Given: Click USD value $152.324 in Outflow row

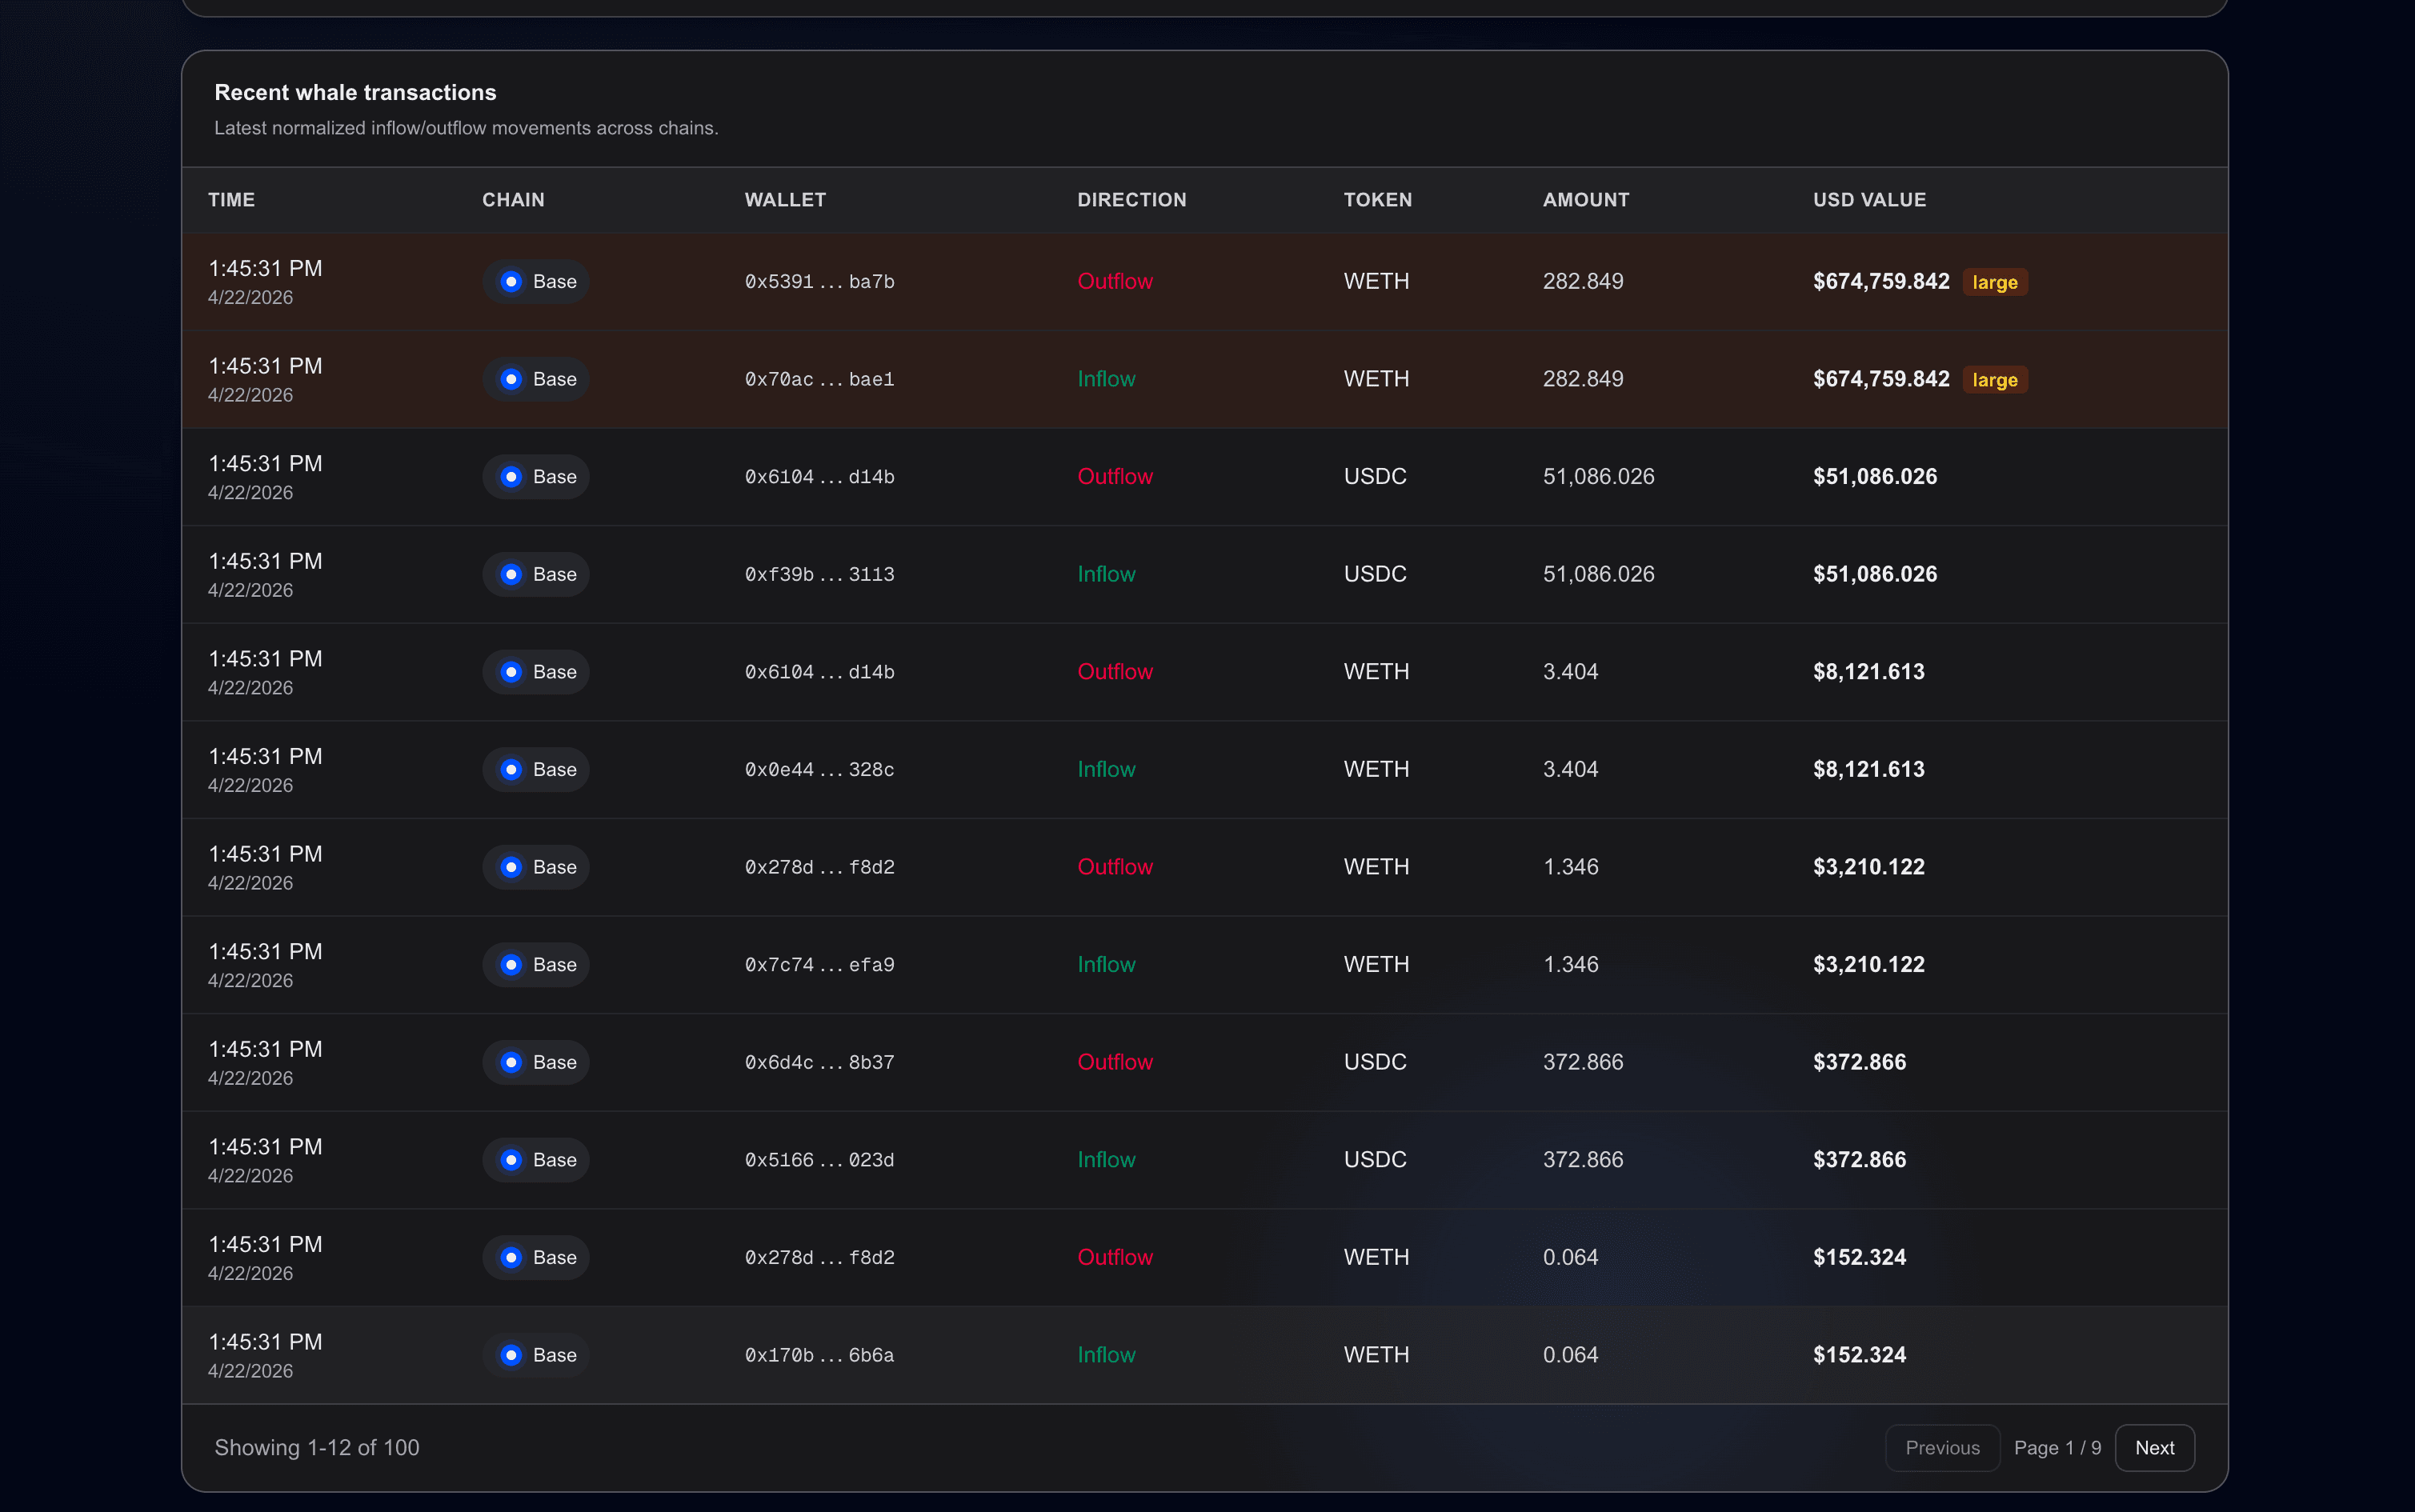Looking at the screenshot, I should coord(1859,1257).
